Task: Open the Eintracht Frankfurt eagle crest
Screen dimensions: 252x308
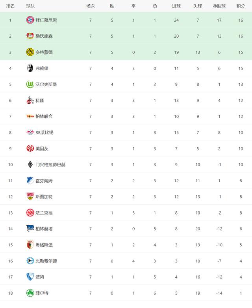Action: click(30, 213)
